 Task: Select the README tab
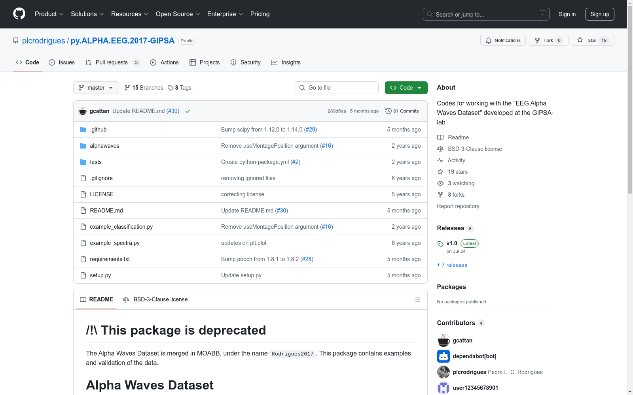click(97, 299)
